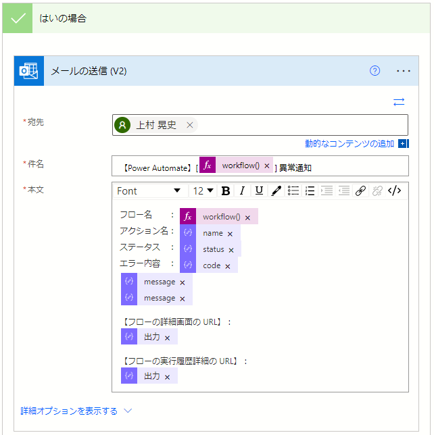Click the swap arrows switch input mode icon
The image size is (434, 435).
point(399,102)
